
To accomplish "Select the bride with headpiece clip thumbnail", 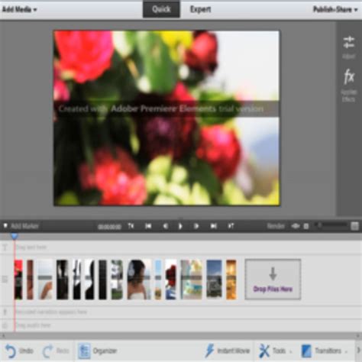I will coord(139,280).
